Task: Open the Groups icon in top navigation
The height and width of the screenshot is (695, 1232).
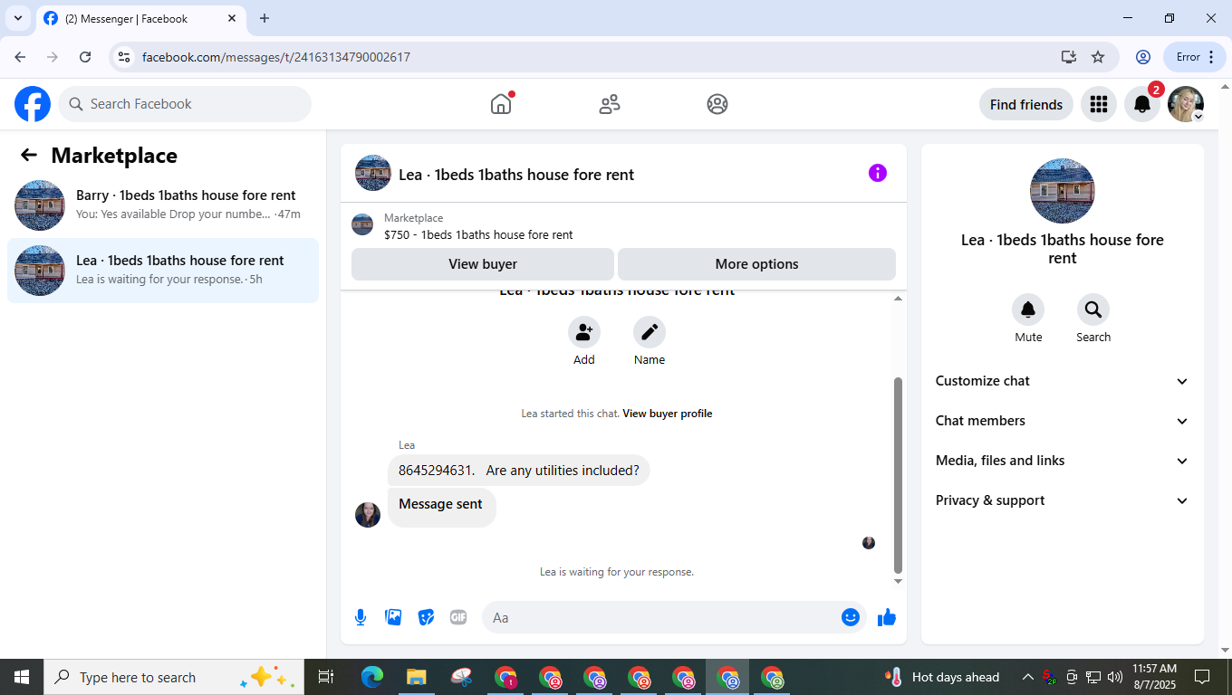Action: (x=717, y=104)
